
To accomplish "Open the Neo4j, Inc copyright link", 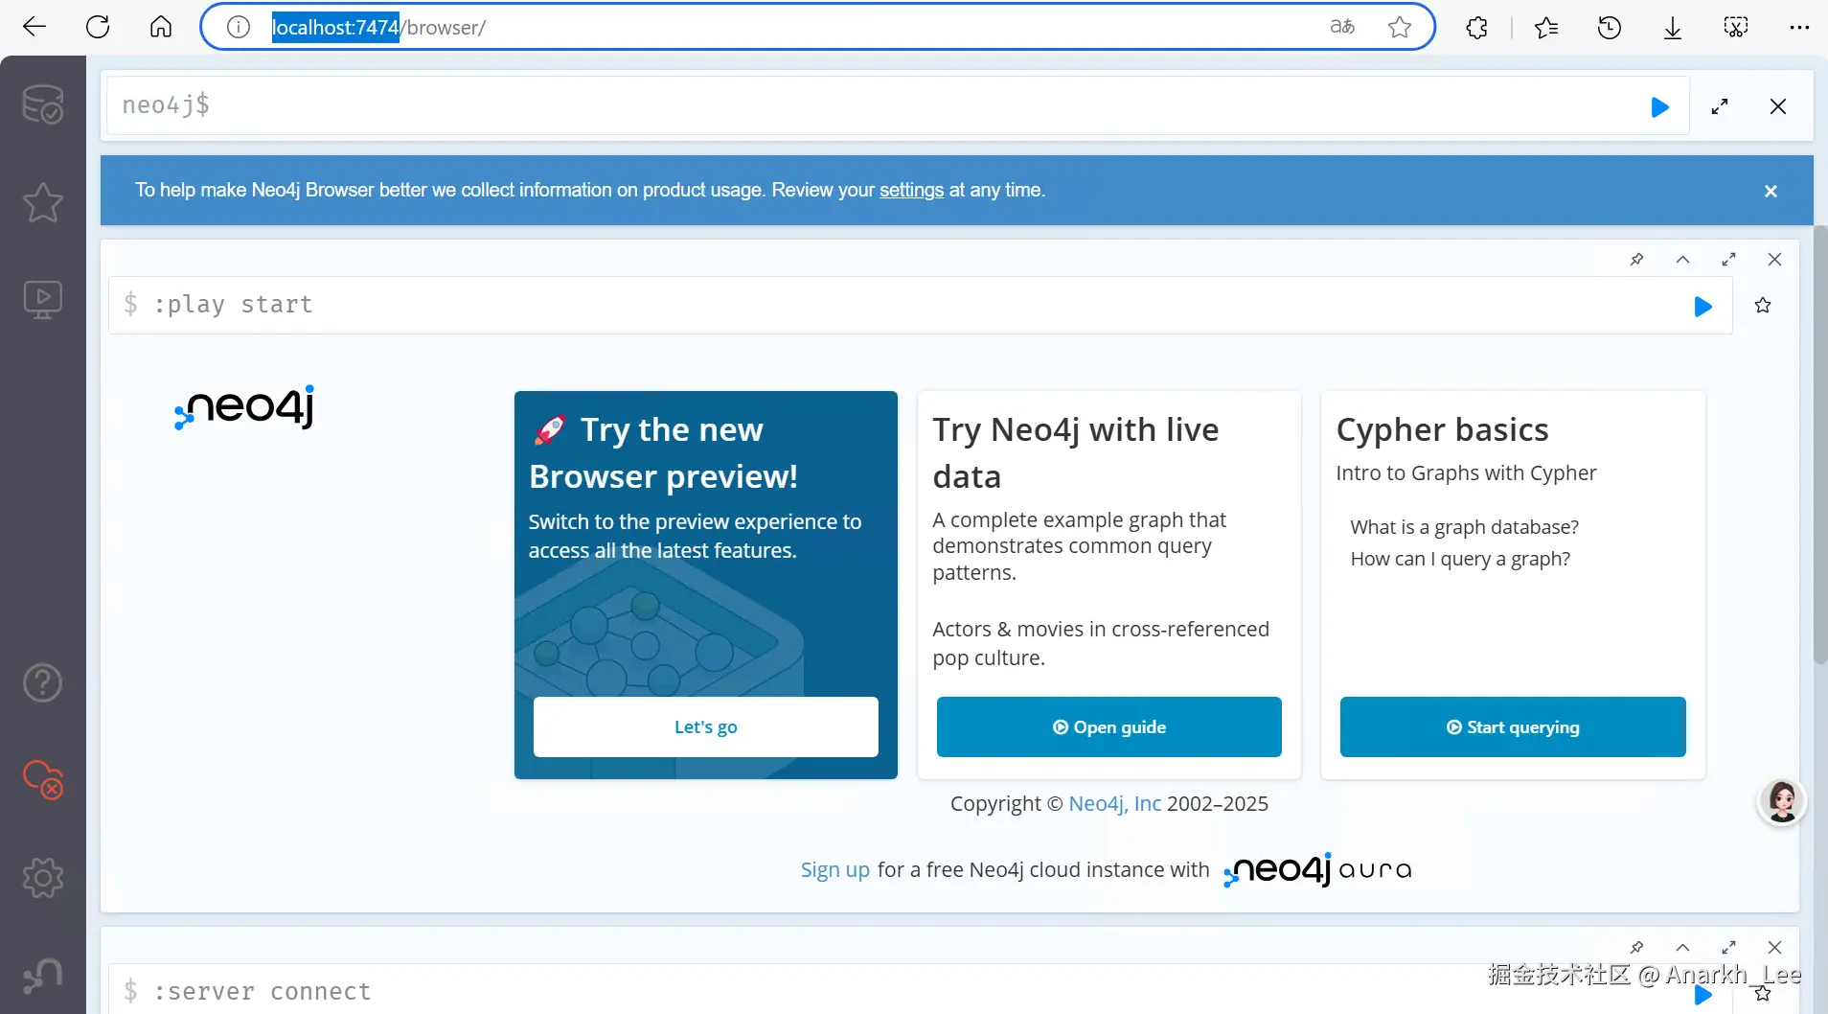I will tap(1114, 803).
